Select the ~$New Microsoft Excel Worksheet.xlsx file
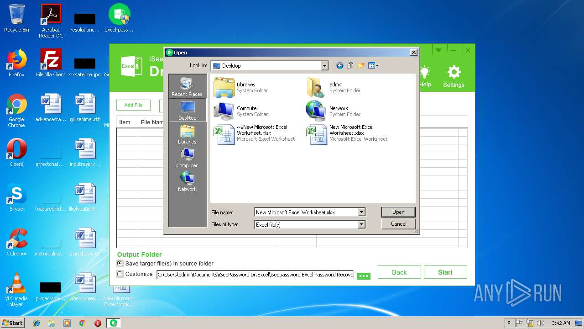The height and width of the screenshot is (329, 584). (255, 135)
